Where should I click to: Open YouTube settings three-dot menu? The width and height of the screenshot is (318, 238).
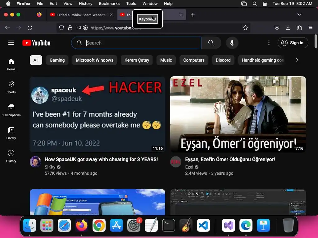[x=269, y=43]
